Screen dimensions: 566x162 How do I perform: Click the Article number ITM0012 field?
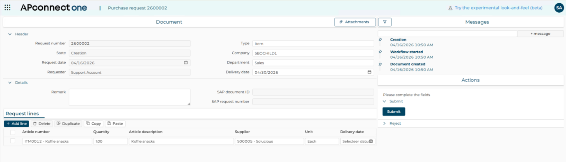(57, 141)
